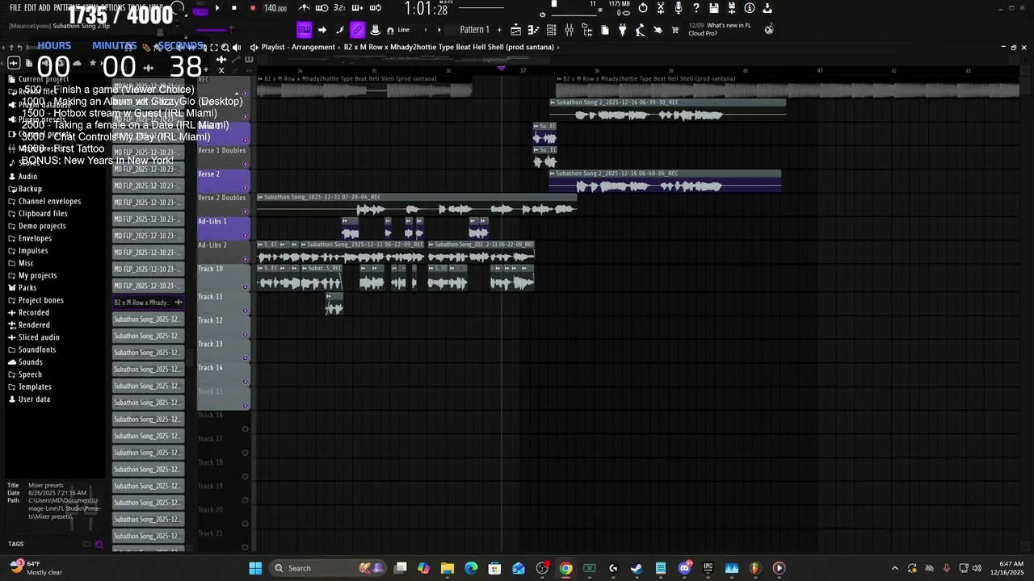Open the project info icon
This screenshot has width=1034, height=581.
[750, 8]
